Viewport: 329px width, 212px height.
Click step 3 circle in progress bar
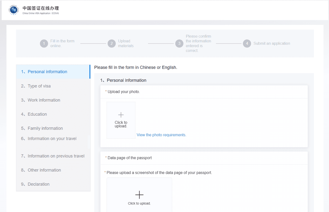[x=179, y=44]
